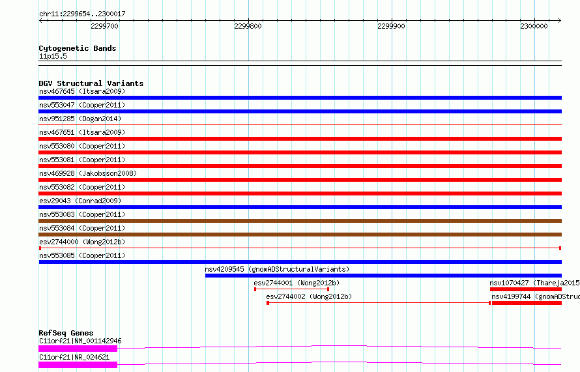Click the DGV Structural Variants track title

point(91,83)
